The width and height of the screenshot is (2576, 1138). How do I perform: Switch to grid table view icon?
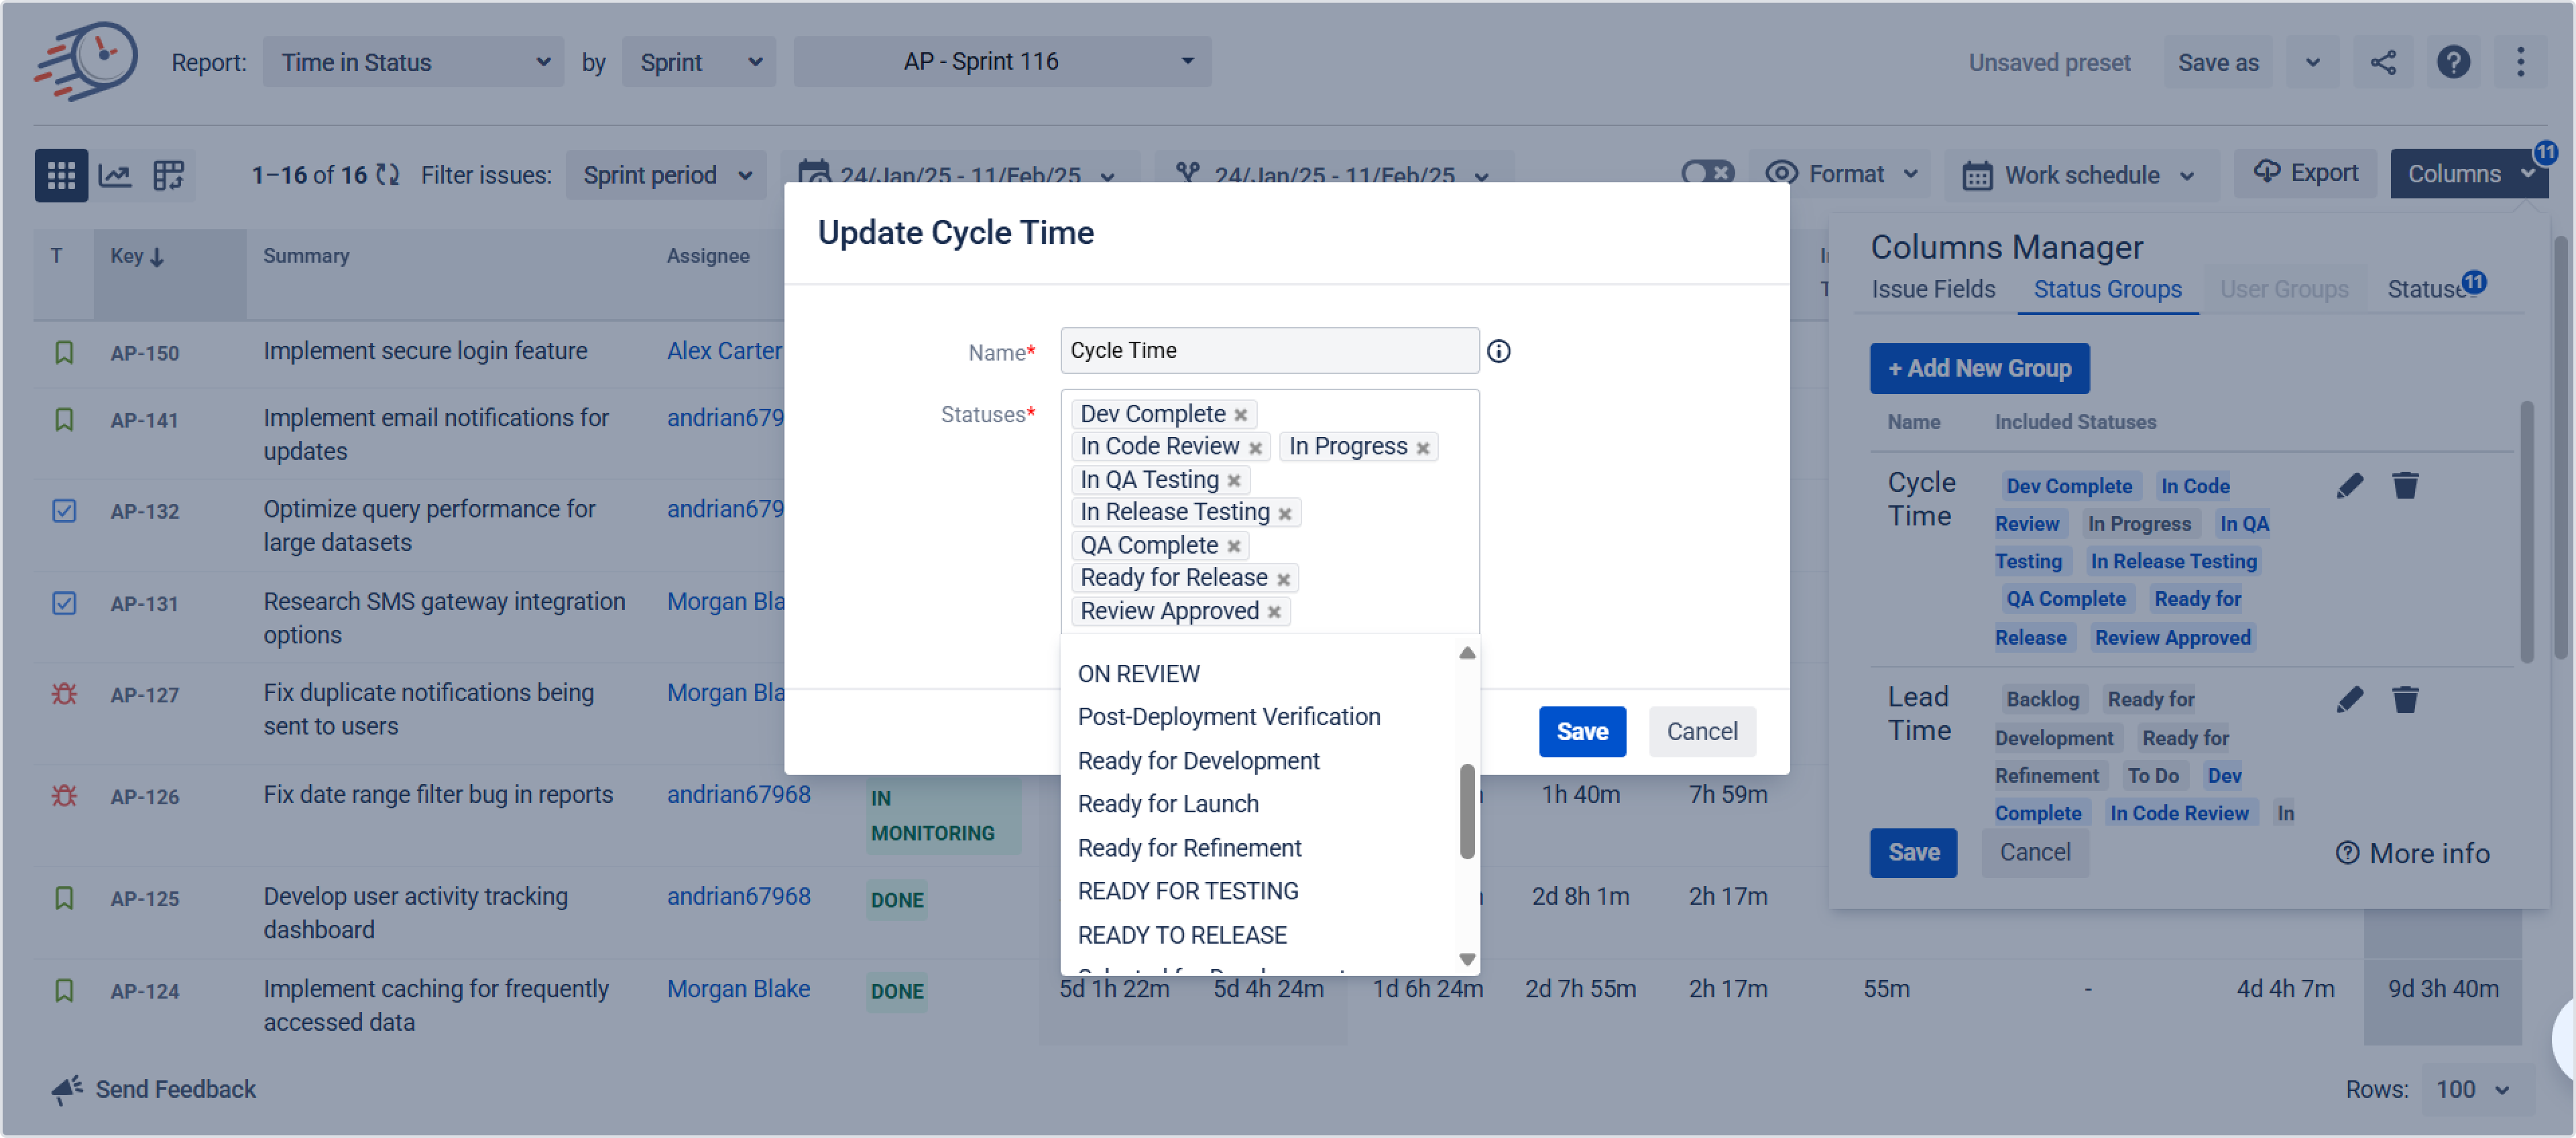click(61, 175)
